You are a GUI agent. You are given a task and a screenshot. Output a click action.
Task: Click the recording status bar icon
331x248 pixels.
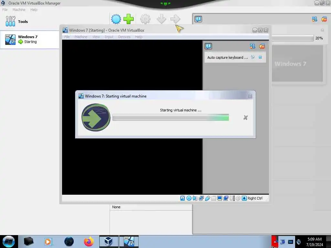(226, 198)
